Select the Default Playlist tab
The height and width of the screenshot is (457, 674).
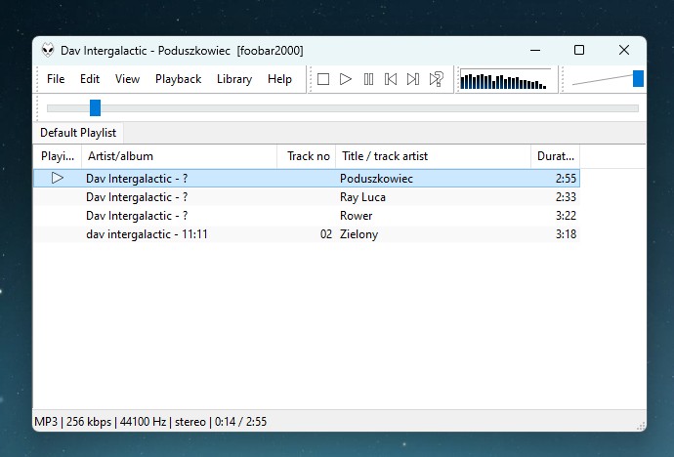(x=78, y=133)
